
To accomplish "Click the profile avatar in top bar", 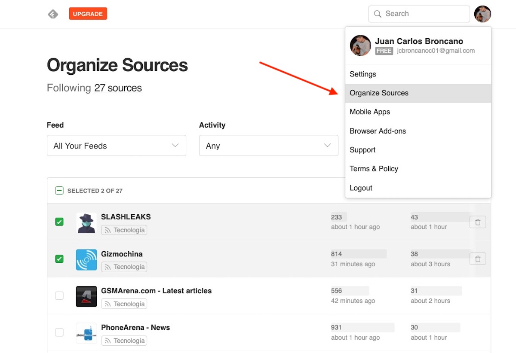I will (482, 14).
